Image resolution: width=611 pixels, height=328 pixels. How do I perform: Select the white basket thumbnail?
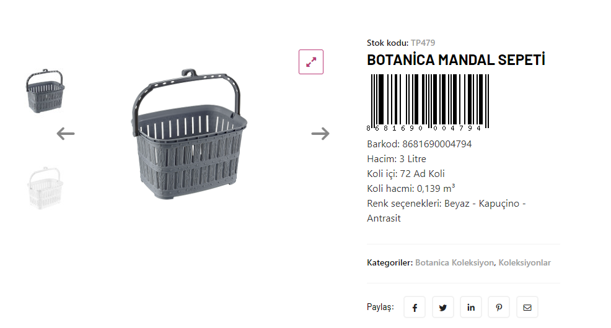(x=45, y=188)
